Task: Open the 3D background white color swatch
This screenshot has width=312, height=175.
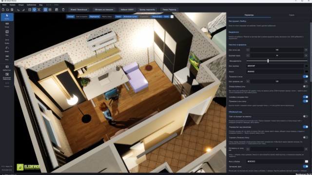Action: (307, 161)
